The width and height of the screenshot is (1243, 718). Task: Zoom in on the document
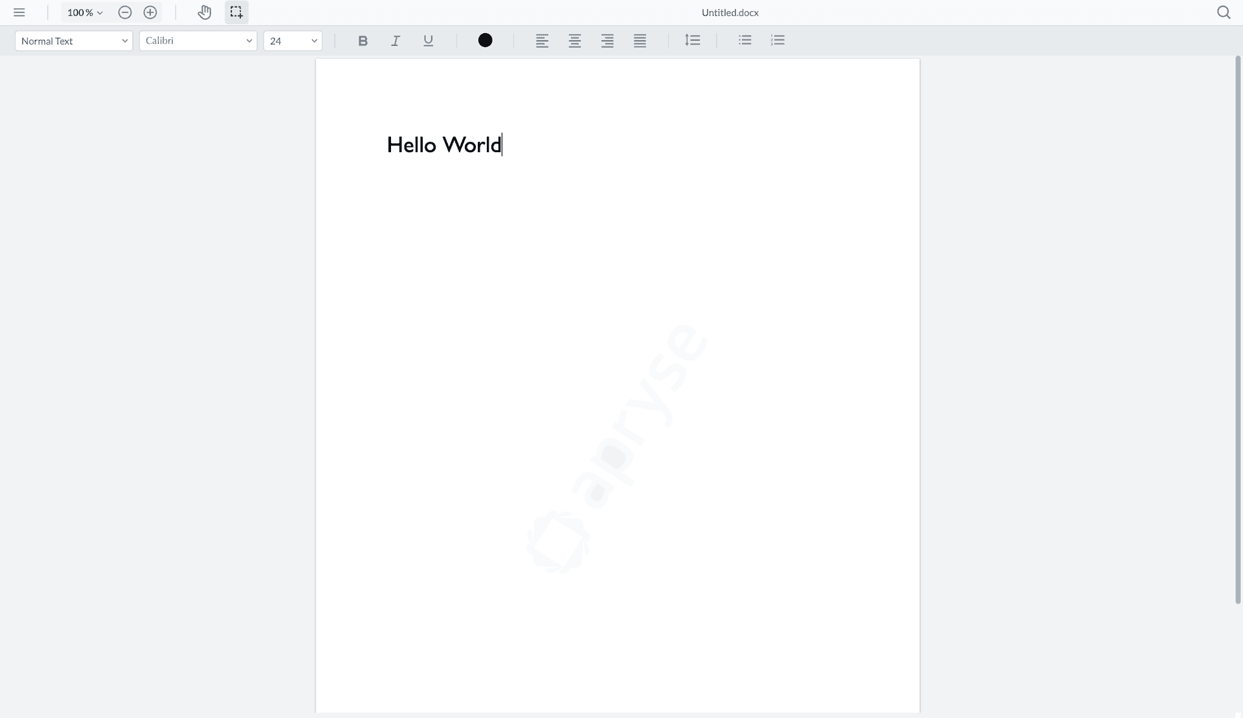coord(150,12)
